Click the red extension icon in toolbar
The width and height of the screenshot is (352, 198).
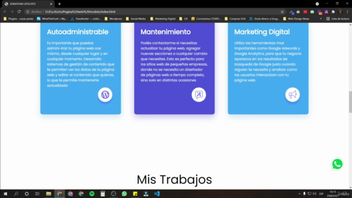click(305, 12)
